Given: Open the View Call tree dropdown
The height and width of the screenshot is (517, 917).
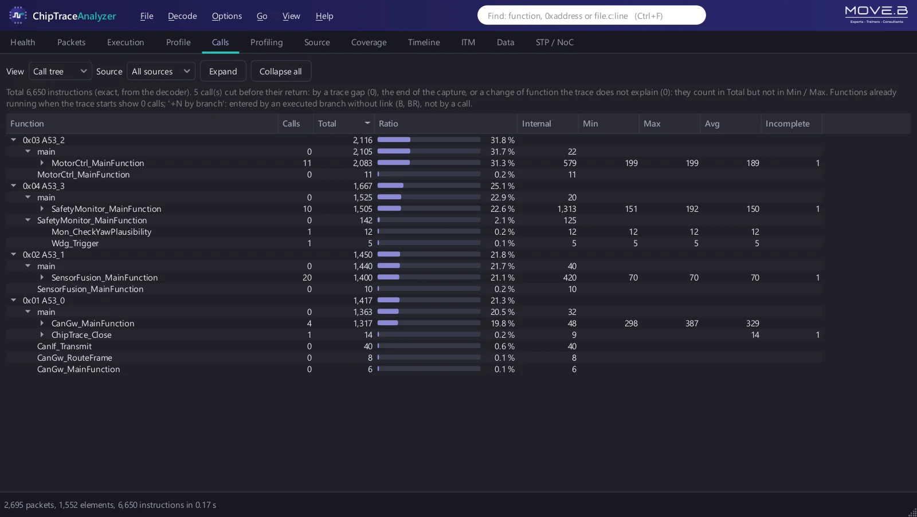Looking at the screenshot, I should tap(60, 71).
